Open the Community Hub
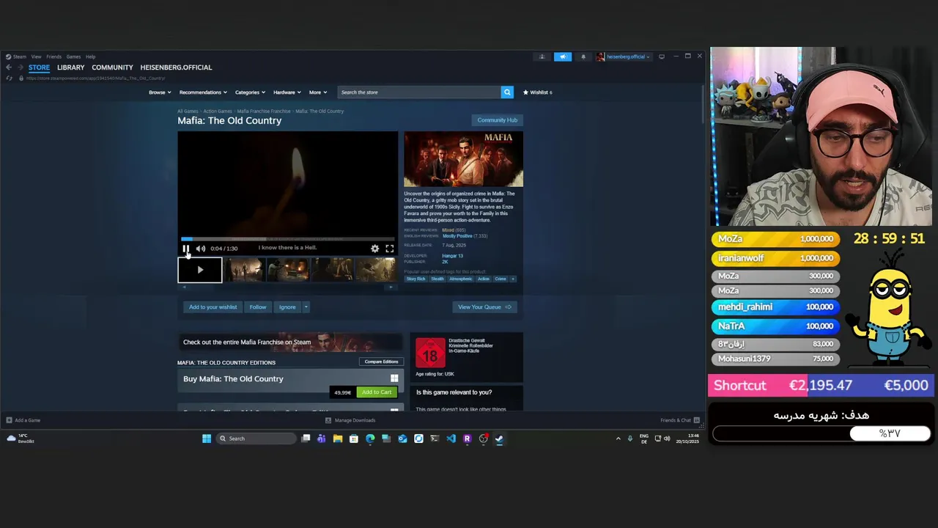The width and height of the screenshot is (938, 528). coord(497,120)
